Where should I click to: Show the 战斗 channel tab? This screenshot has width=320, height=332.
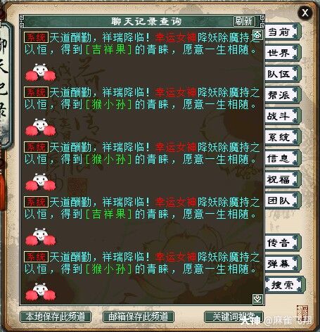(281, 116)
